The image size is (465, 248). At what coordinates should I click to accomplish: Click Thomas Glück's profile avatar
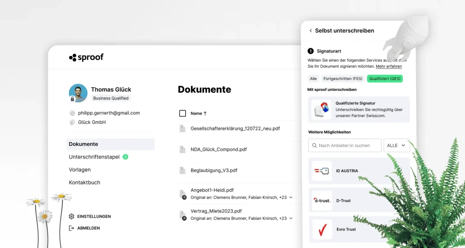tap(78, 93)
